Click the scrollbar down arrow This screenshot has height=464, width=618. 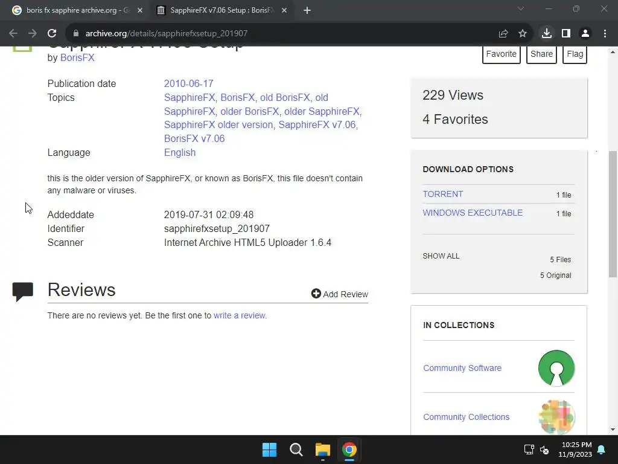pos(613,430)
